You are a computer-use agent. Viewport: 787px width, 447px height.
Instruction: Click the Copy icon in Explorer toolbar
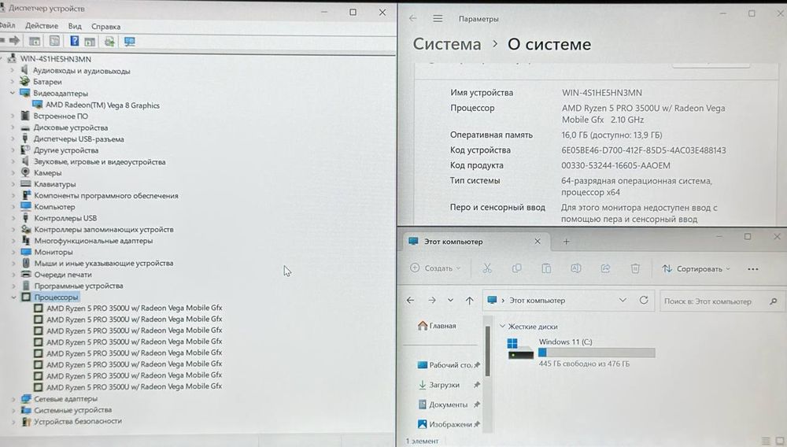click(x=516, y=268)
